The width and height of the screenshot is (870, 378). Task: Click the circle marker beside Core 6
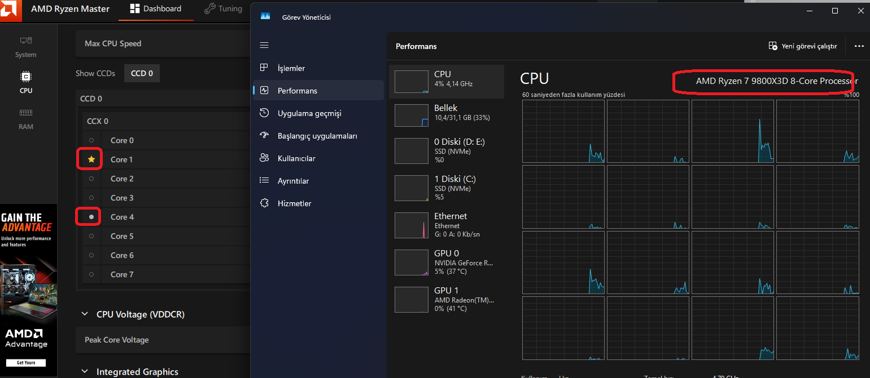(91, 255)
